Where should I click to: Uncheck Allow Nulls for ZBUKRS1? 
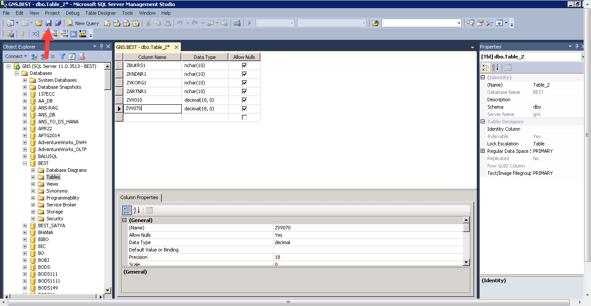(x=244, y=65)
